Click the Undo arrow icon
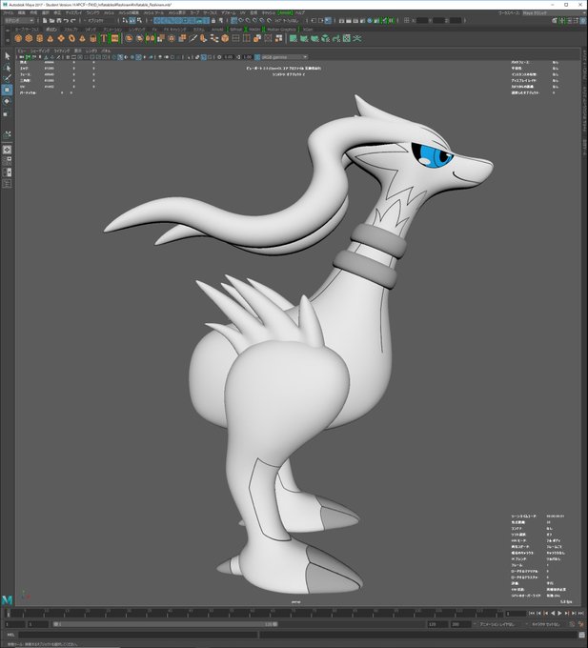 66,20
